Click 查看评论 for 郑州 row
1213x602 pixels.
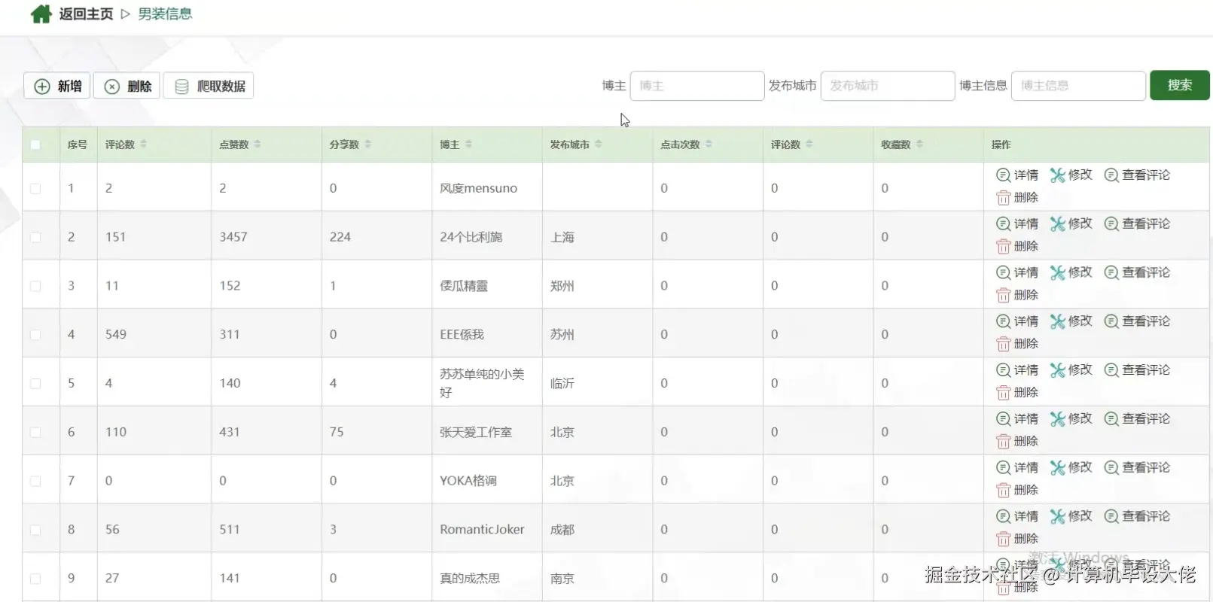click(x=1137, y=272)
